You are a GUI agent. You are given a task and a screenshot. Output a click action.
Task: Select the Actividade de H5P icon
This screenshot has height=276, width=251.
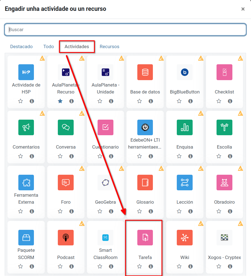(26, 72)
